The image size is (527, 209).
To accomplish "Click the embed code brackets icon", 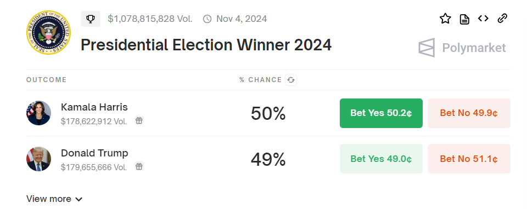I will coord(483,19).
